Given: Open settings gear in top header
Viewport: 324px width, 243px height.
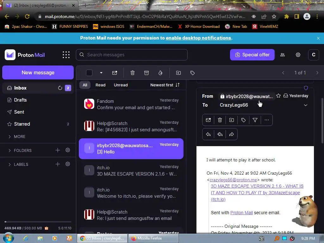Looking at the screenshot, I should click(298, 55).
